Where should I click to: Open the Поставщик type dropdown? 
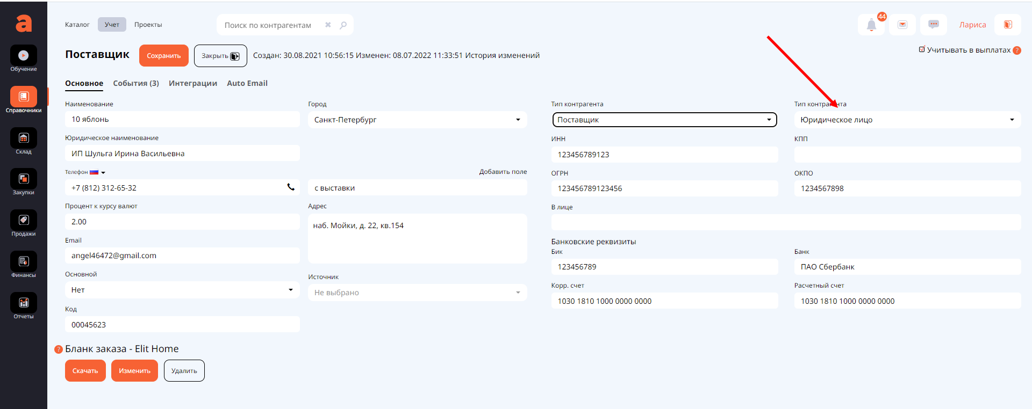664,120
